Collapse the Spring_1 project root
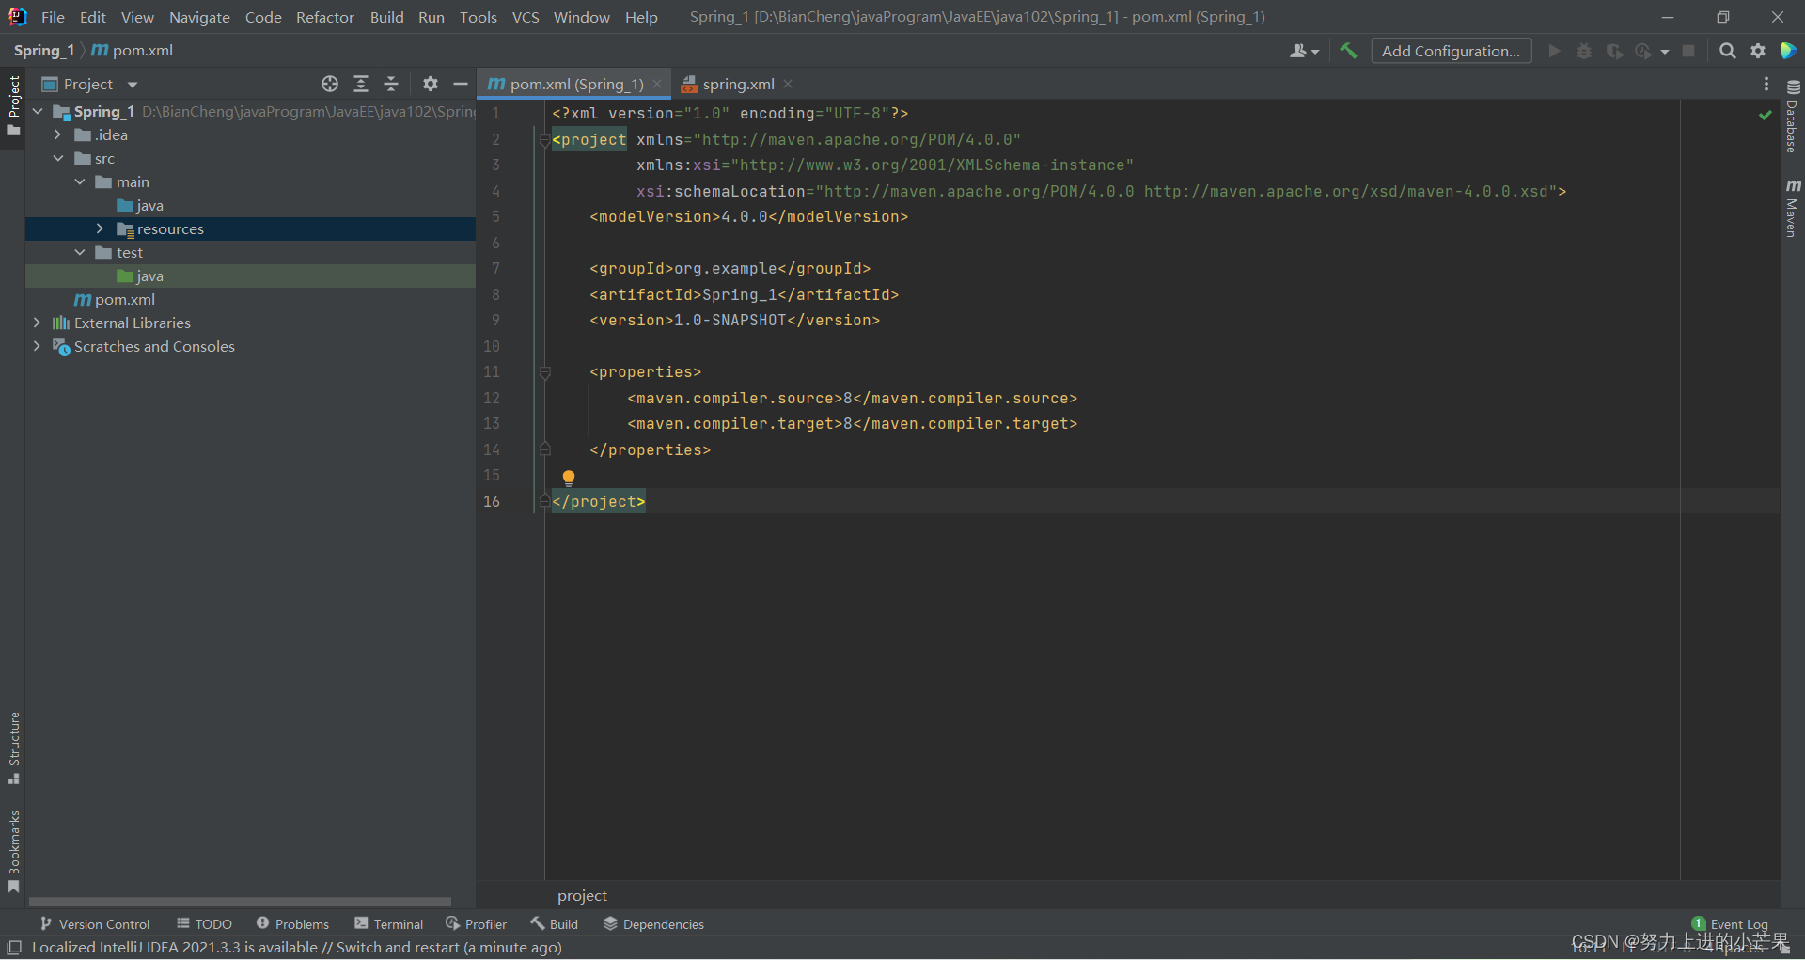1805x960 pixels. click(38, 111)
